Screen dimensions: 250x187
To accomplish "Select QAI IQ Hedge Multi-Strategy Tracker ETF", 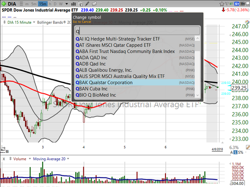I will click(x=135, y=39).
